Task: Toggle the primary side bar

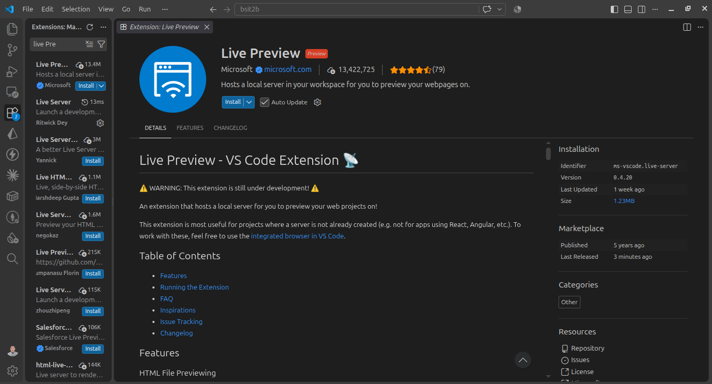Action: (614, 9)
